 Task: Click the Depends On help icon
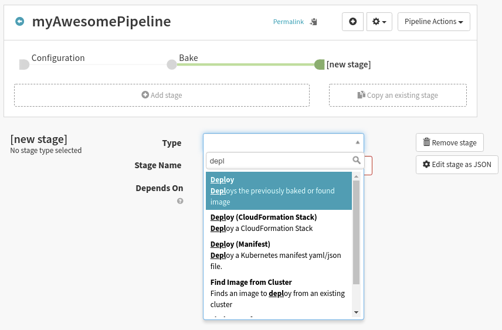point(180,200)
